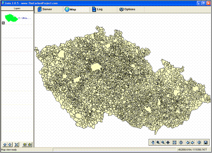Activate the Zoom Out magnifier tool
The width and height of the screenshot is (212, 153).
(163, 142)
